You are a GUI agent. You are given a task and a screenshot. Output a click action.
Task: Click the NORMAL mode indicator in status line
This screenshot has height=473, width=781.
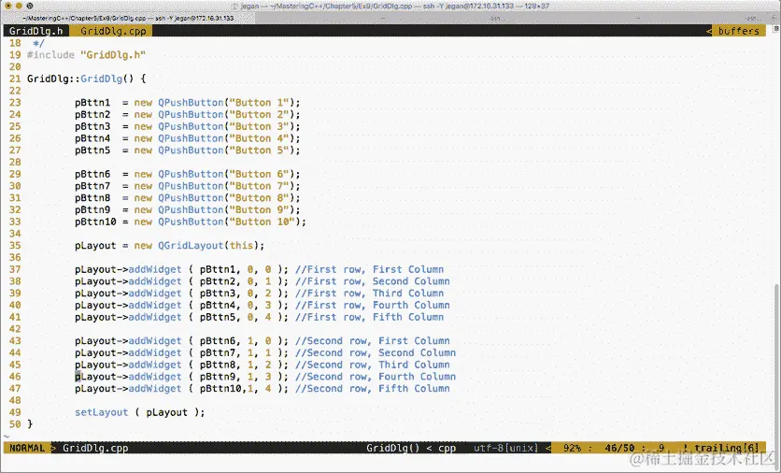[x=27, y=448]
